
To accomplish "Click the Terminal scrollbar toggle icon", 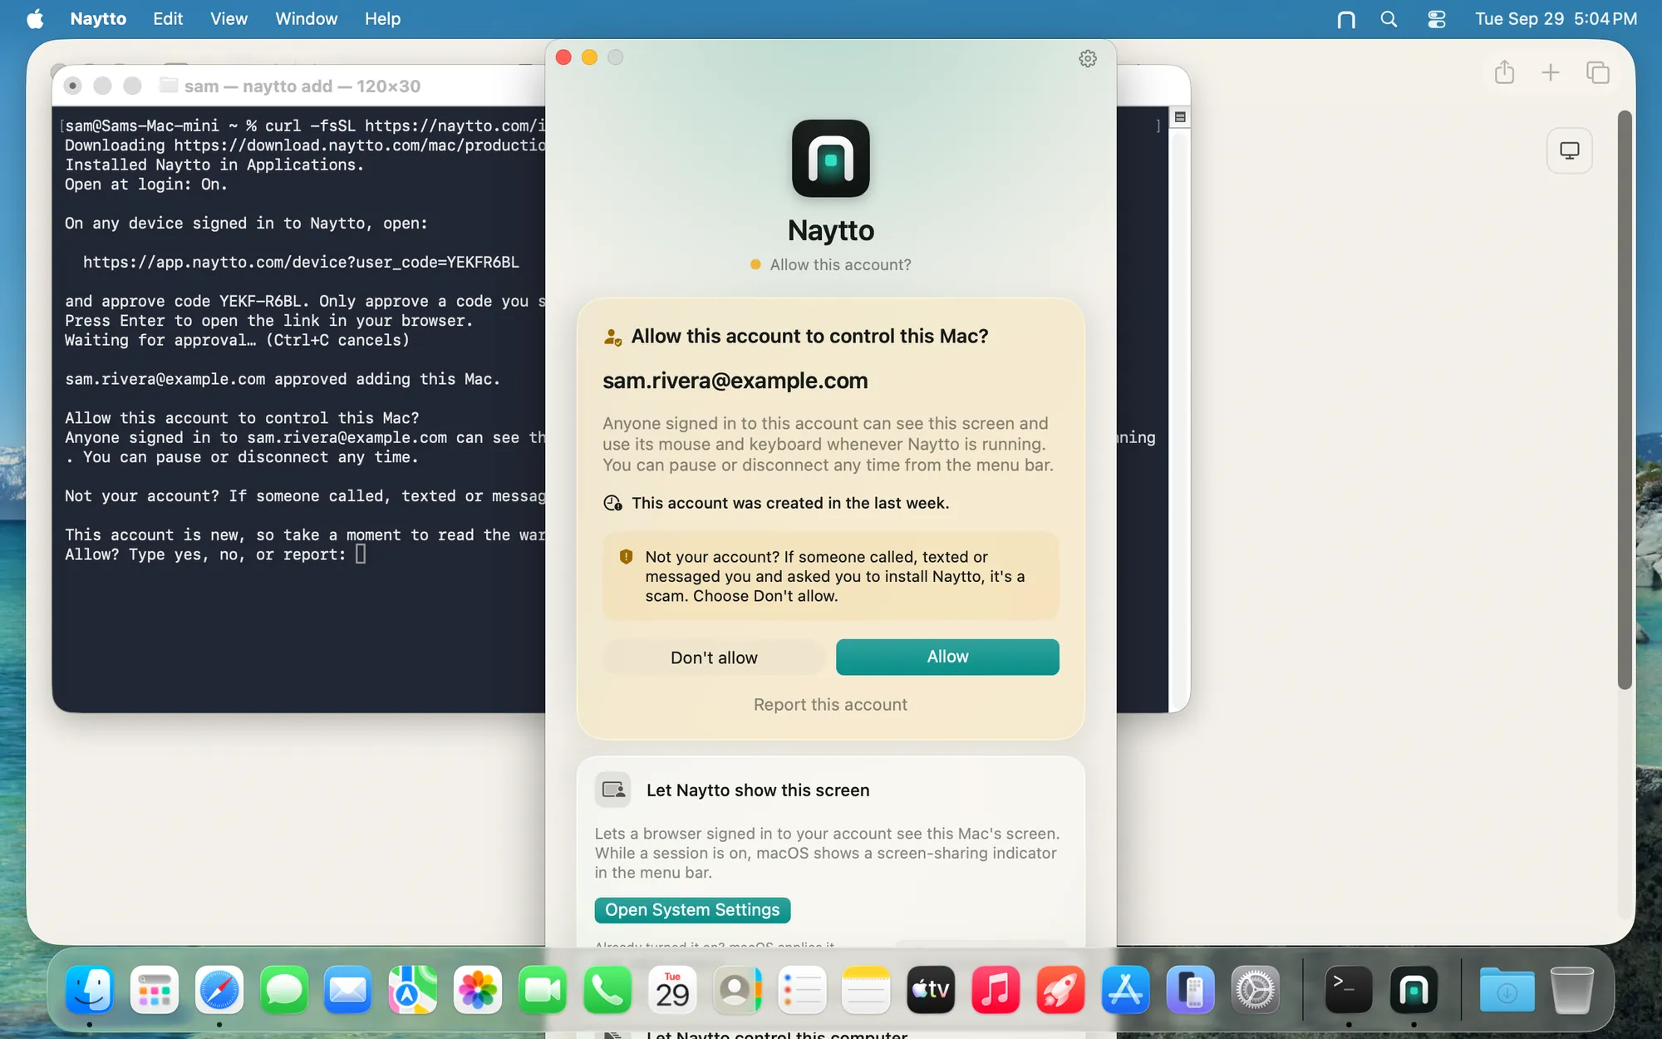I will [1180, 117].
